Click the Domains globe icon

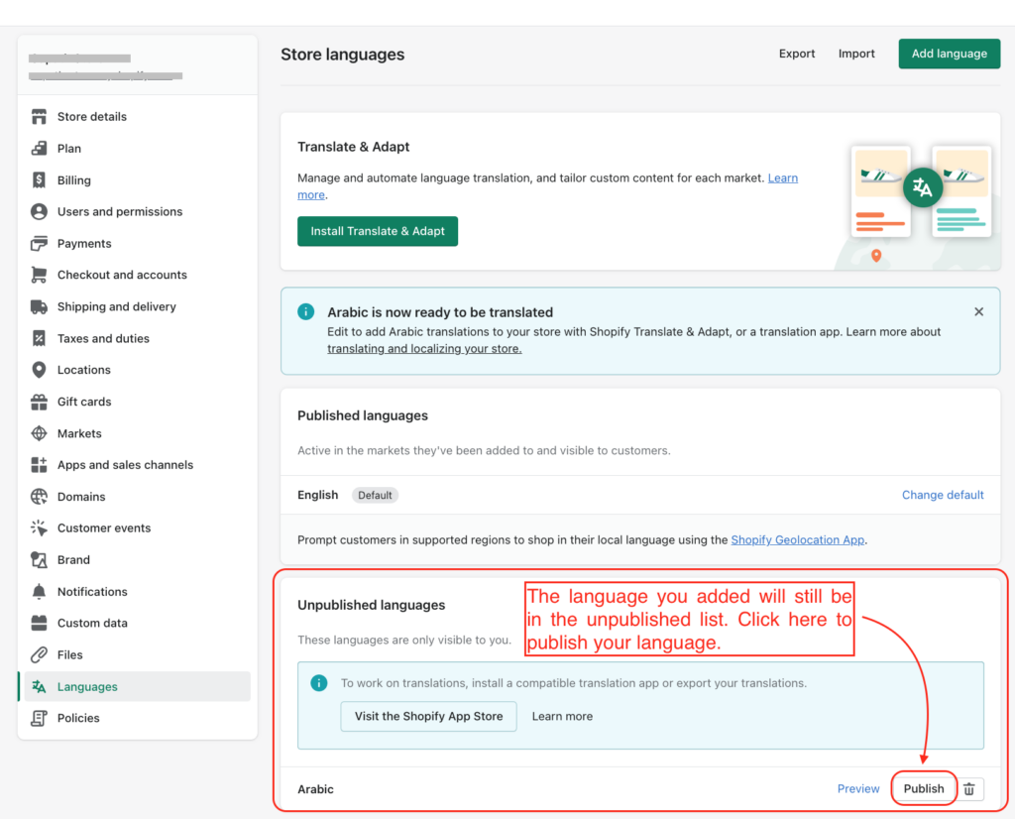pyautogui.click(x=39, y=497)
